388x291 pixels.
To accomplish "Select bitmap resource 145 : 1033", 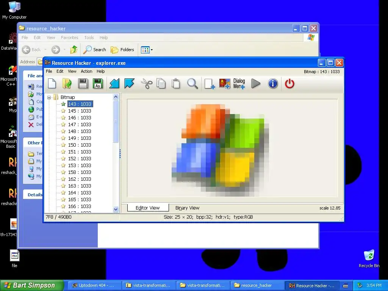I will point(80,111).
